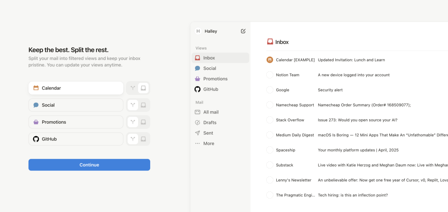
Task: Click the Calendar view option card
Action: click(x=76, y=88)
